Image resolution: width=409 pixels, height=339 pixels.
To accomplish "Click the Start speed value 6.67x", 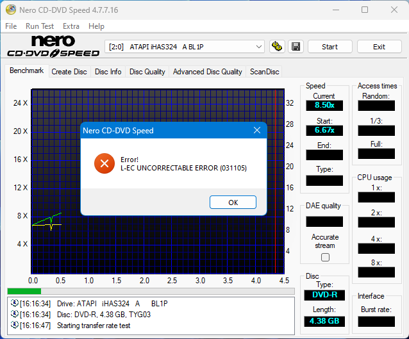I will point(324,130).
